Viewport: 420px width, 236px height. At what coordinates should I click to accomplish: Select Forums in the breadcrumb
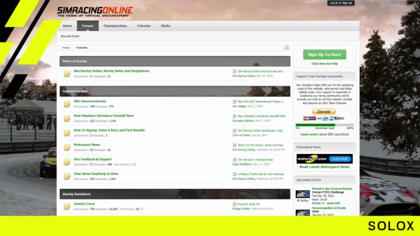click(x=82, y=48)
